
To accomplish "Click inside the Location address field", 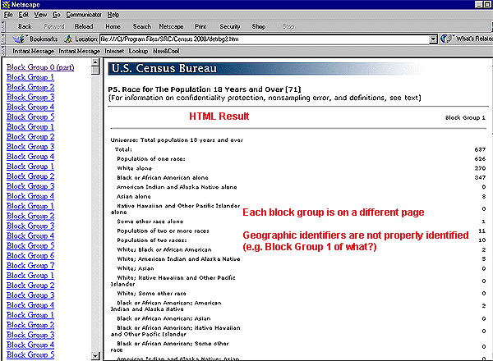I will point(263,39).
